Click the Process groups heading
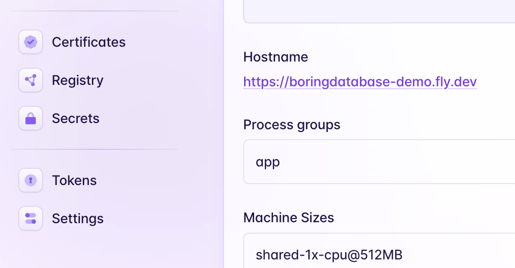Viewport: 515px width, 268px height. 291,125
